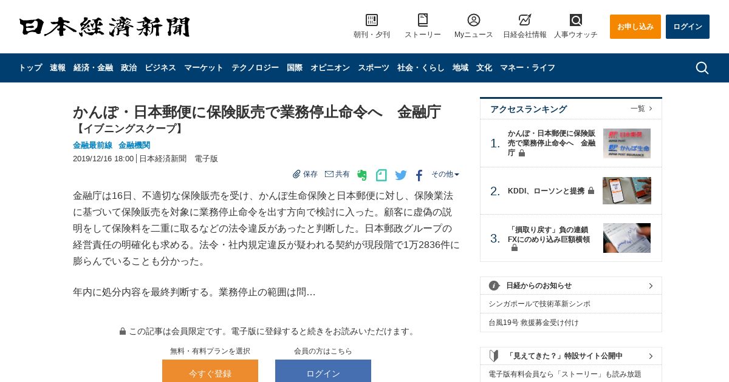
Task: Open シンガポールで技術革新シンポ notice
Action: [x=539, y=304]
